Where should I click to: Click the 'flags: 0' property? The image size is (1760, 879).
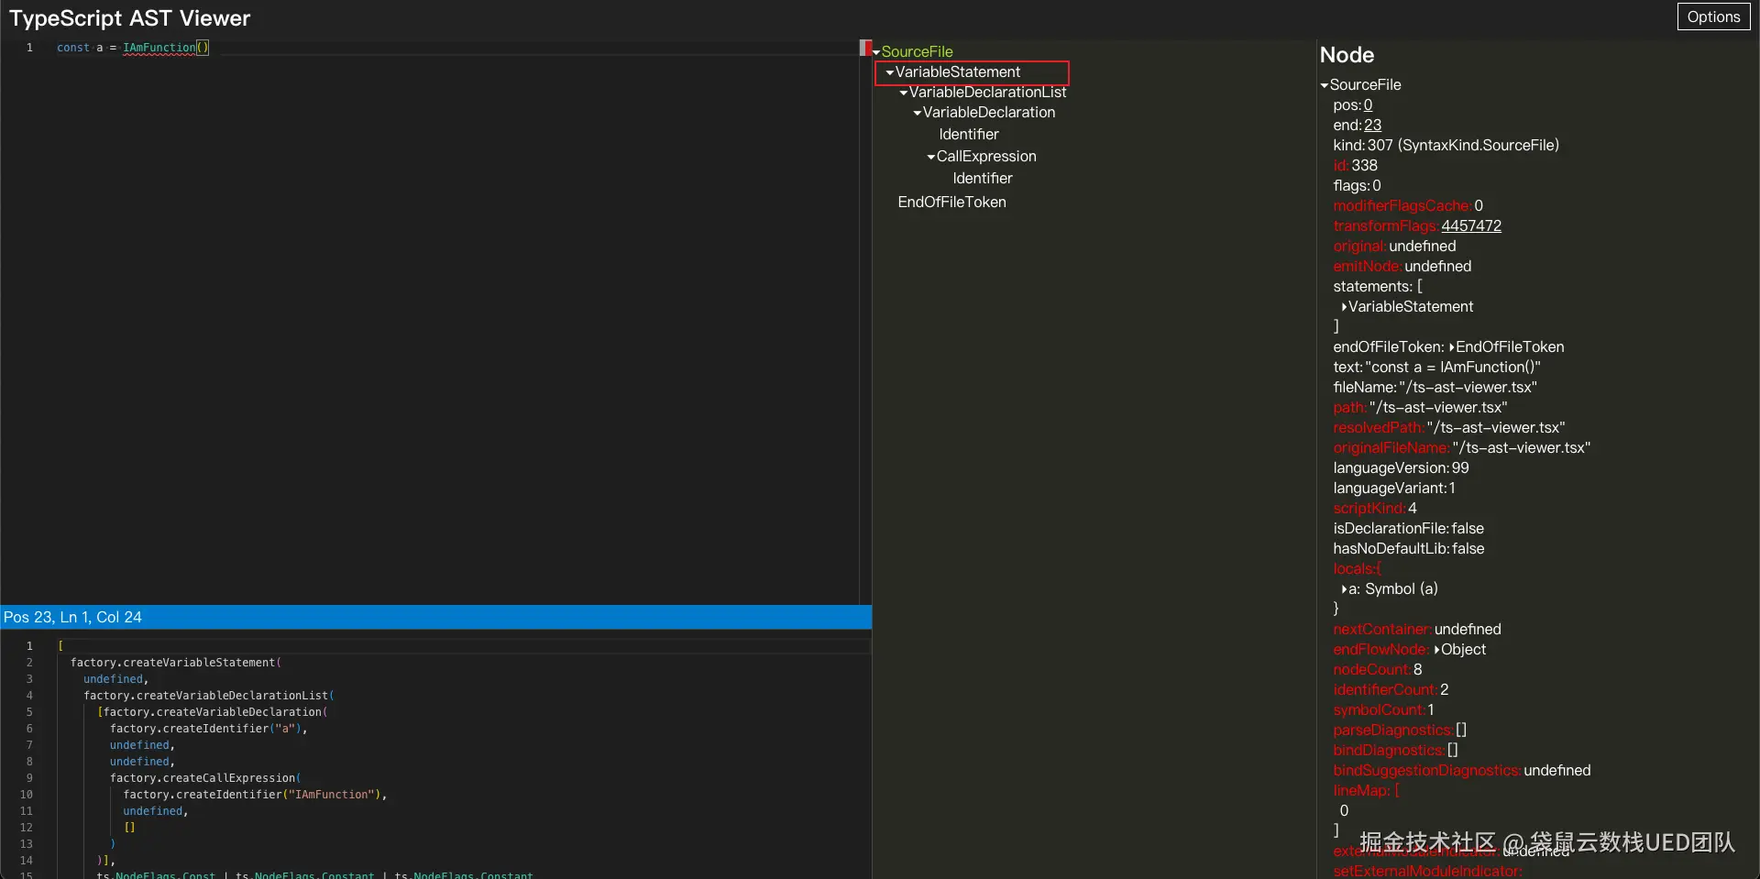pos(1357,186)
